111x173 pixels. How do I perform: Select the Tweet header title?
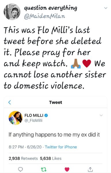click(56, 102)
